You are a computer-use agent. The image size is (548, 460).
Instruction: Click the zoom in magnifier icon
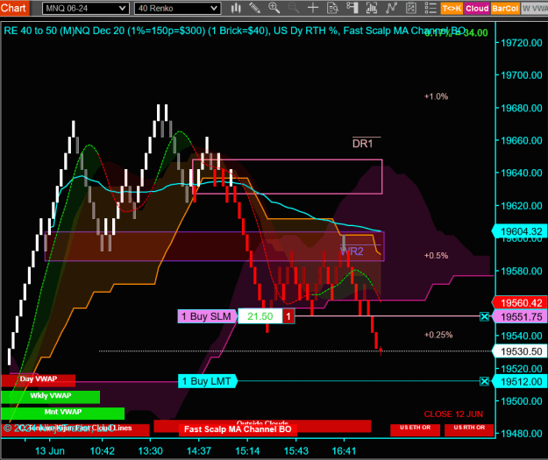click(274, 8)
